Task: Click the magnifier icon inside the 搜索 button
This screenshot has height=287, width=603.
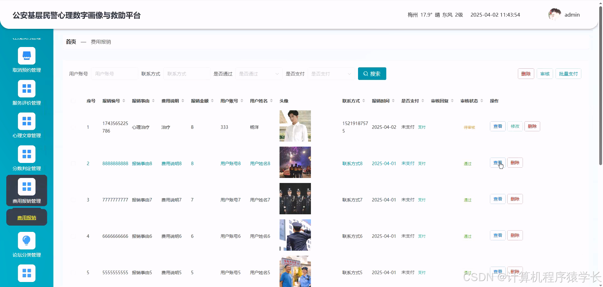Action: click(365, 73)
